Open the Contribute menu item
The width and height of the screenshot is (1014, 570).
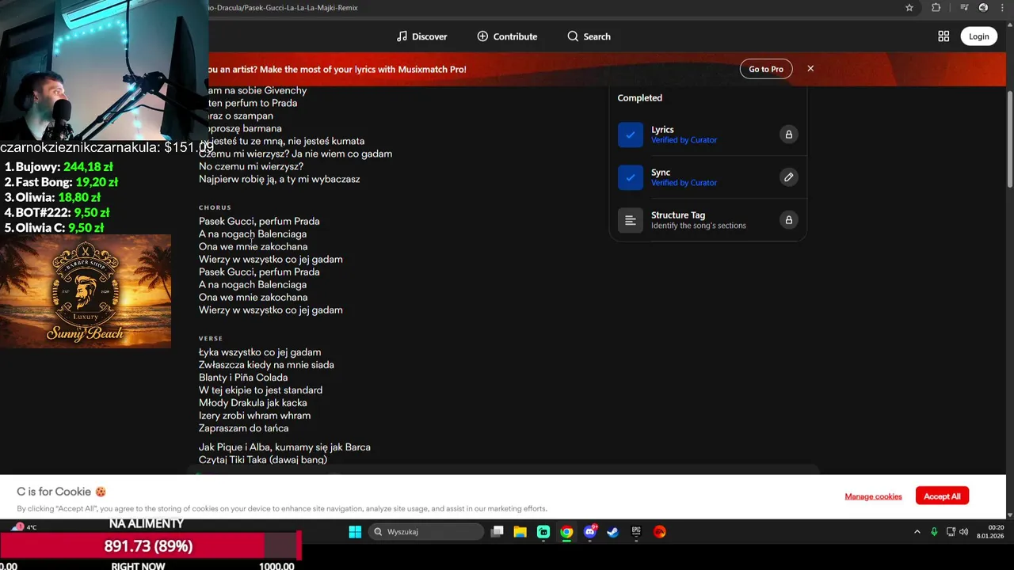click(507, 36)
